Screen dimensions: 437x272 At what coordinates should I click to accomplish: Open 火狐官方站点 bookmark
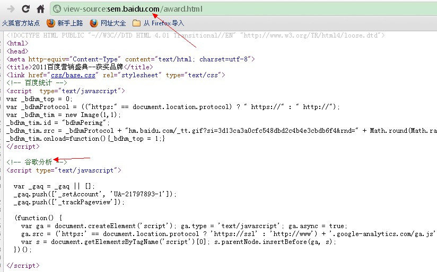[21, 23]
